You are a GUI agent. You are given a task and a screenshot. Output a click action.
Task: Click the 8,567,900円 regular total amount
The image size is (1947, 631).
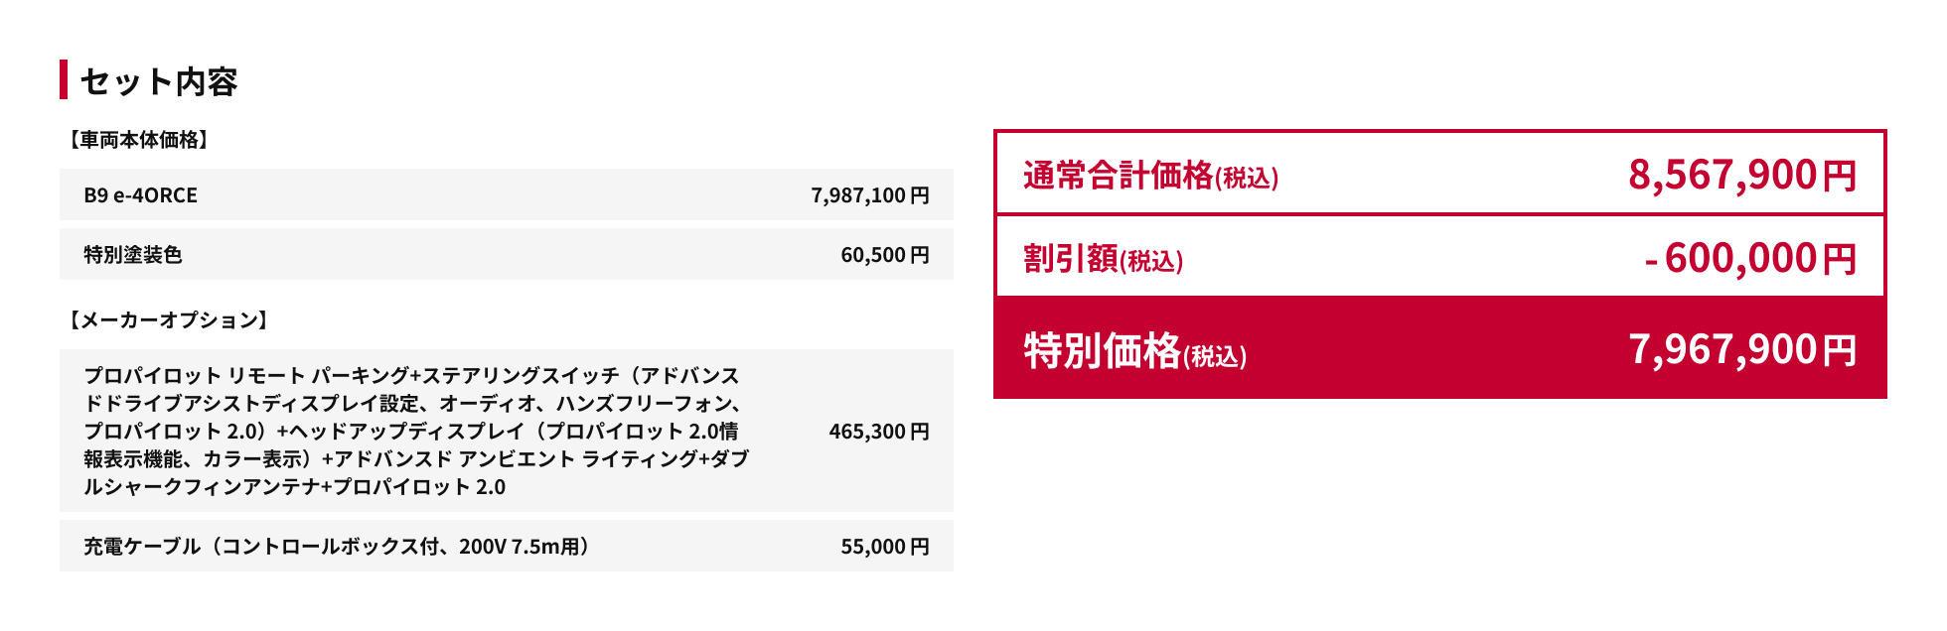(x=1741, y=176)
